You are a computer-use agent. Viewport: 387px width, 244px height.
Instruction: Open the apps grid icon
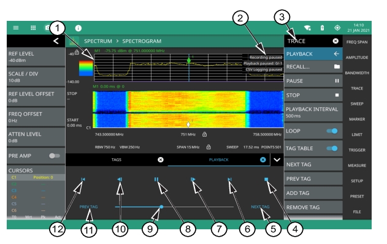click(x=33, y=28)
